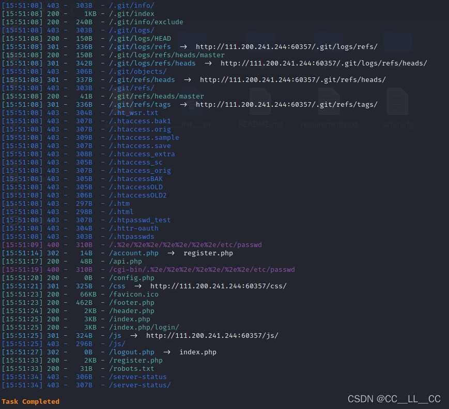Click the /.htpasswd_test path
Viewport: 449px width, 409px height.
pyautogui.click(x=140, y=220)
